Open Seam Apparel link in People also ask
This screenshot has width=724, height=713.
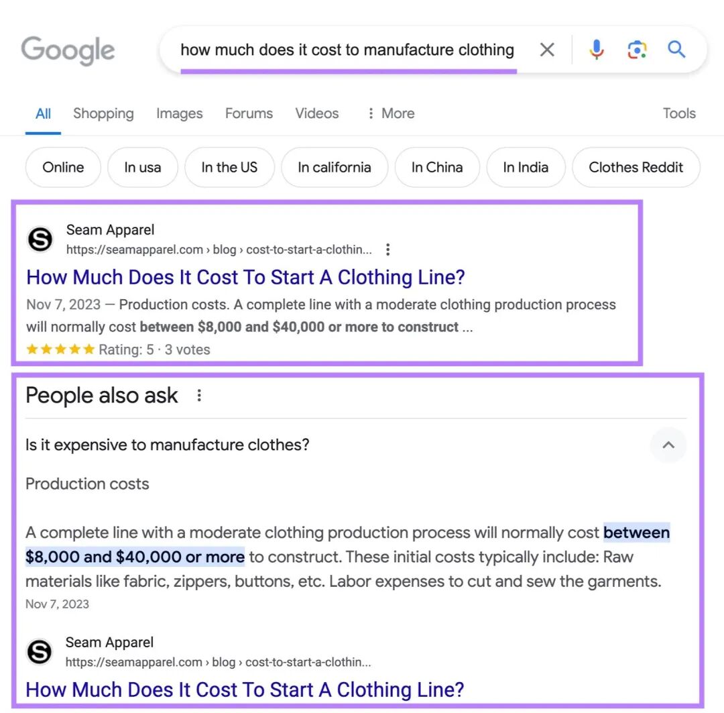(244, 690)
